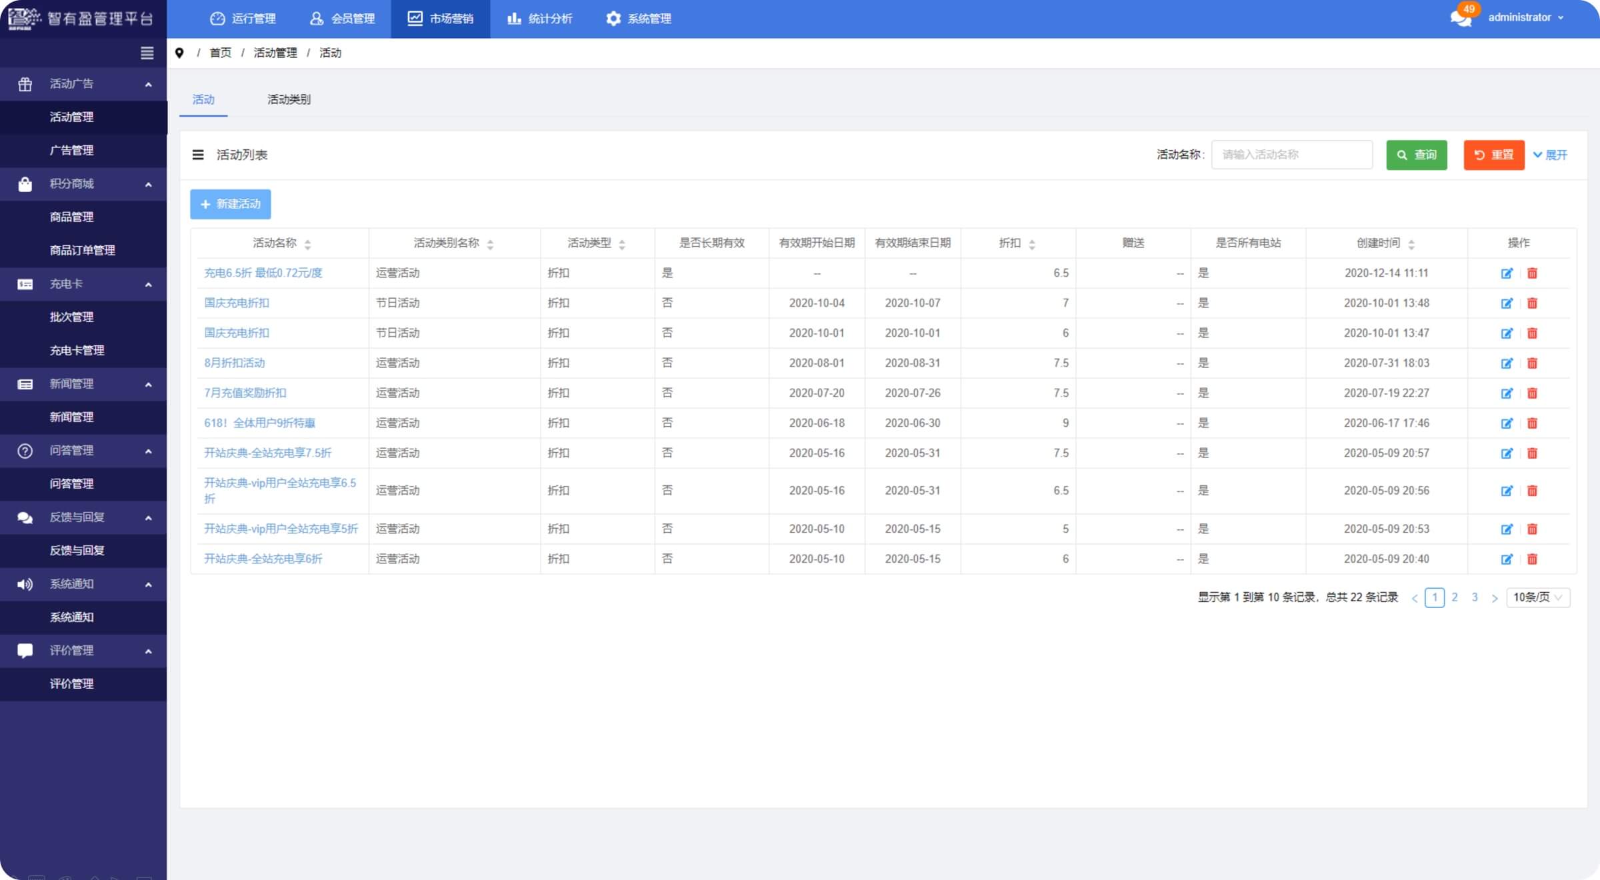Expand advanced search with 展开
This screenshot has height=880, width=1600.
click(x=1550, y=155)
